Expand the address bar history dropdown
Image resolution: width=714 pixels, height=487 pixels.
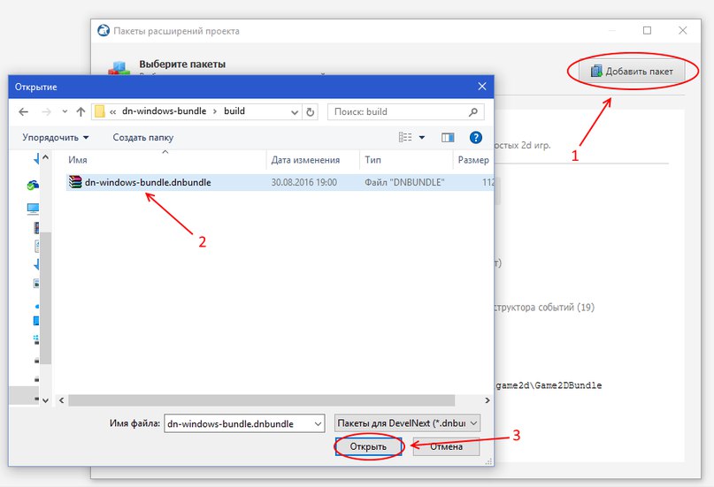point(294,112)
